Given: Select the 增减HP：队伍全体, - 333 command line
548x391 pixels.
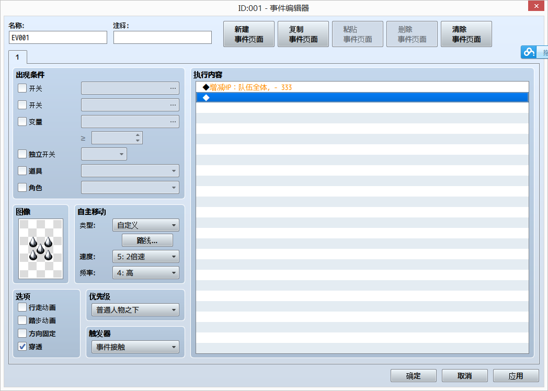Looking at the screenshot, I should 362,87.
